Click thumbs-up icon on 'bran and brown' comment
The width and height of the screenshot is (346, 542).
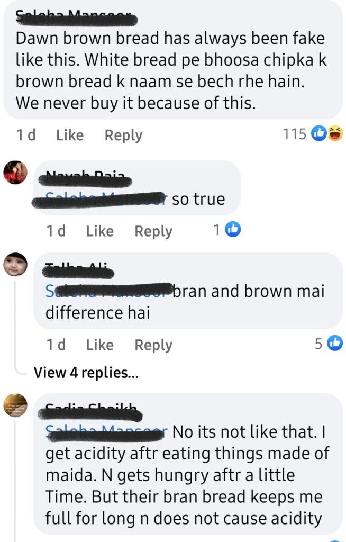coord(335,343)
